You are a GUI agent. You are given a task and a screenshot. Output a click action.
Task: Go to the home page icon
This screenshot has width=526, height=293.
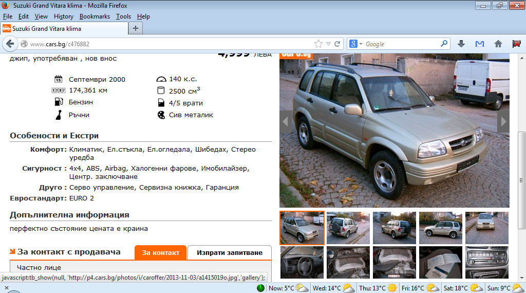[x=498, y=44]
